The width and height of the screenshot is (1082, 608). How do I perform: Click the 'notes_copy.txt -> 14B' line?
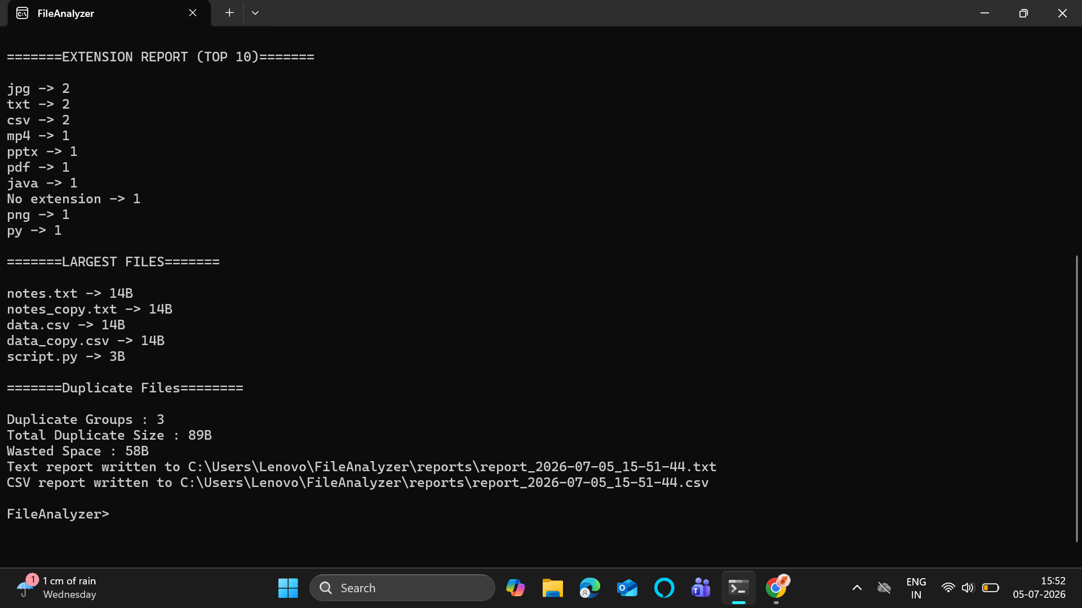pos(90,309)
